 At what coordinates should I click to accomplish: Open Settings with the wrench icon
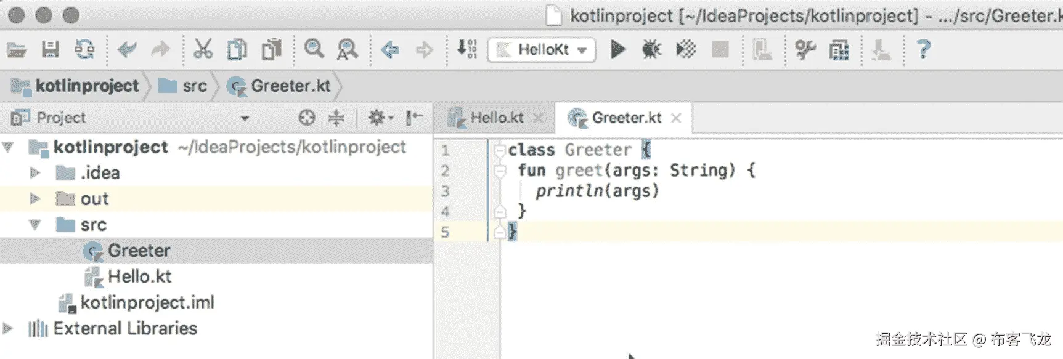tap(805, 49)
